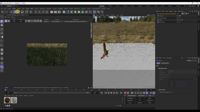The image size is (200, 112).
Task: Open the Color Space dropdown in IPR window
Action: [x=76, y=21]
